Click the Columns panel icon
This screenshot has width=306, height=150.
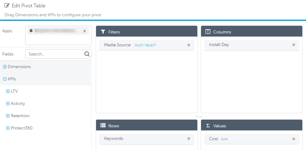coord(208,32)
